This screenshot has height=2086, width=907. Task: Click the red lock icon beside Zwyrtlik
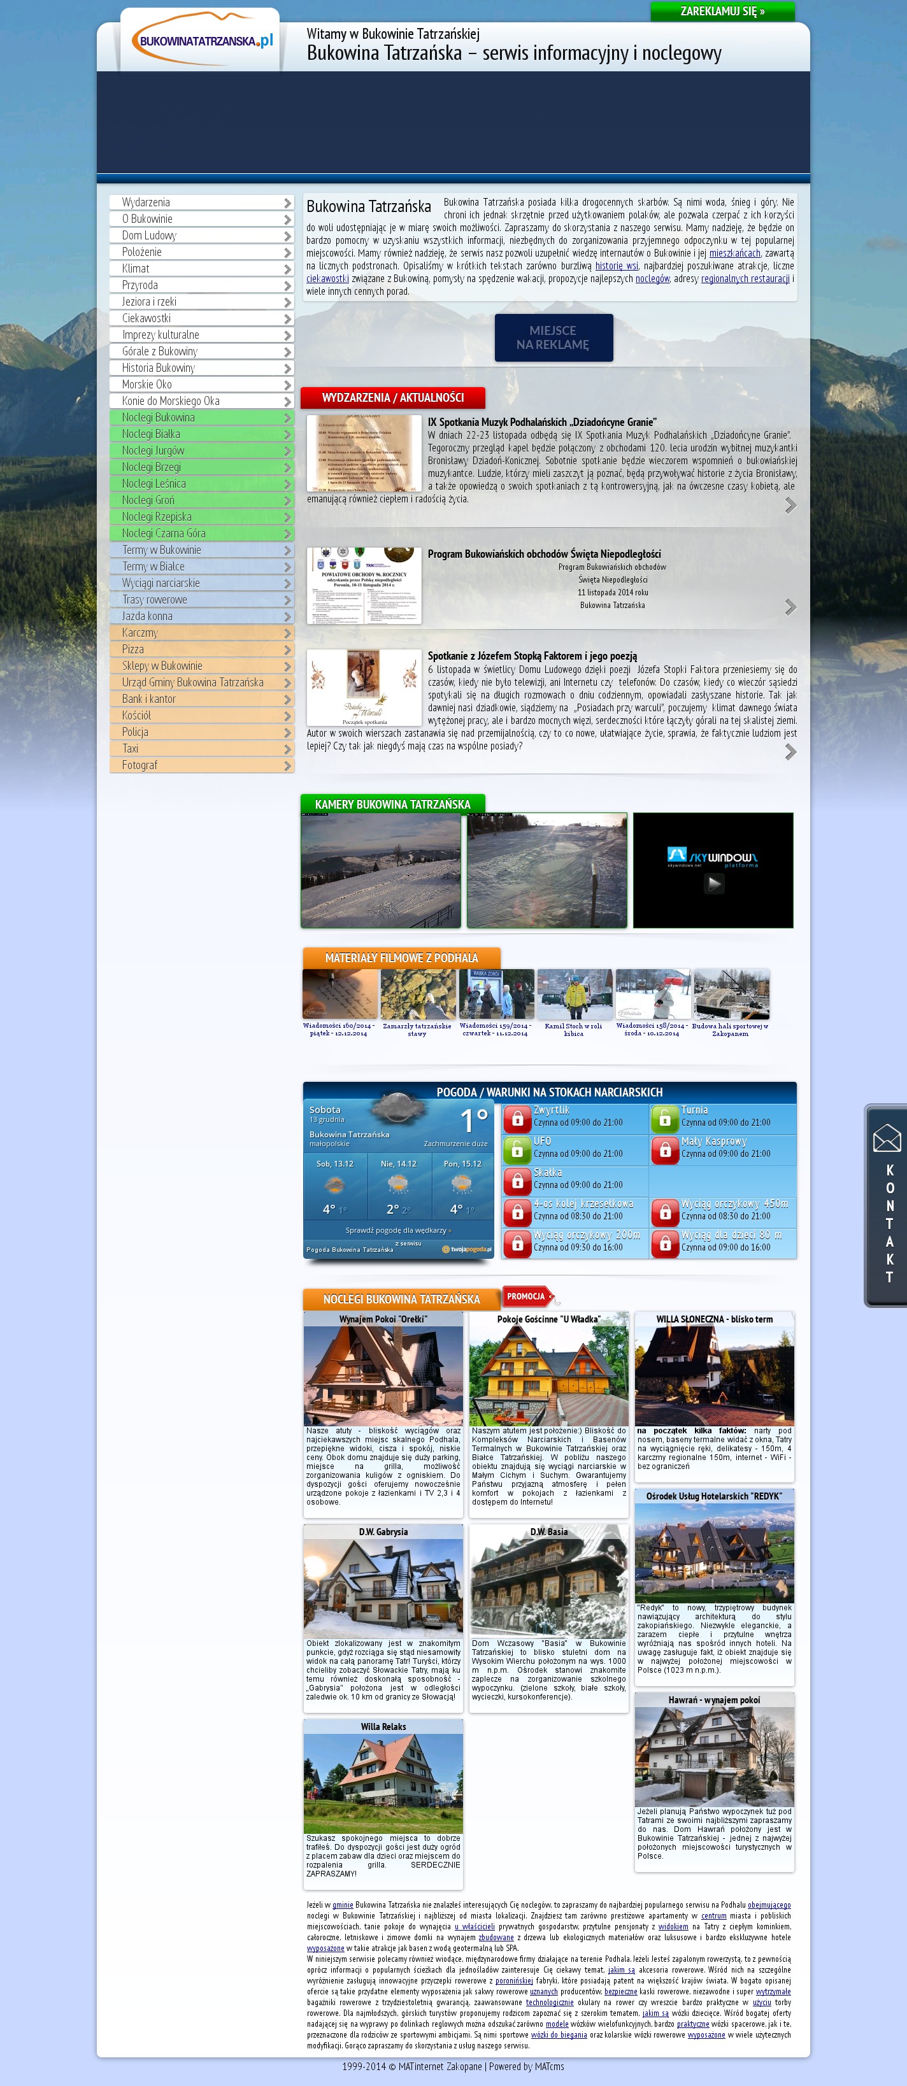517,1118
